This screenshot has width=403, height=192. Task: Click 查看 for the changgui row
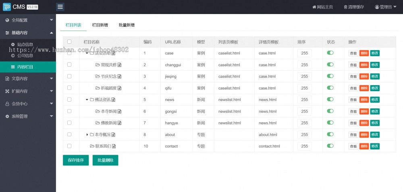tap(353, 65)
